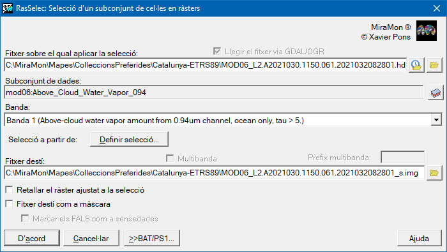Check Fitxer destí com a màscara
This screenshot has width=447, height=252.
coord(9,204)
